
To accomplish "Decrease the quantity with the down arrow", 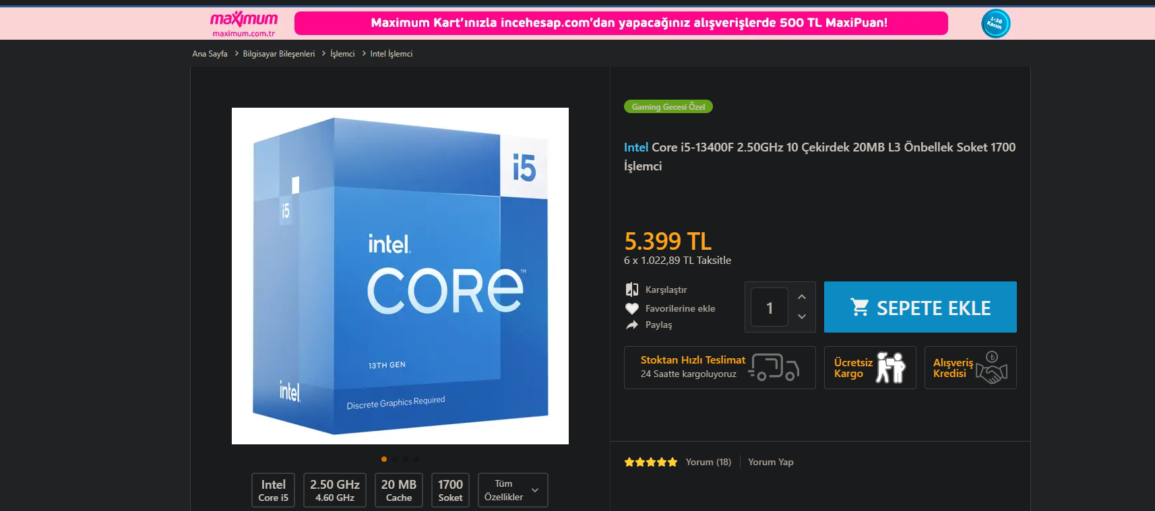I will [802, 316].
